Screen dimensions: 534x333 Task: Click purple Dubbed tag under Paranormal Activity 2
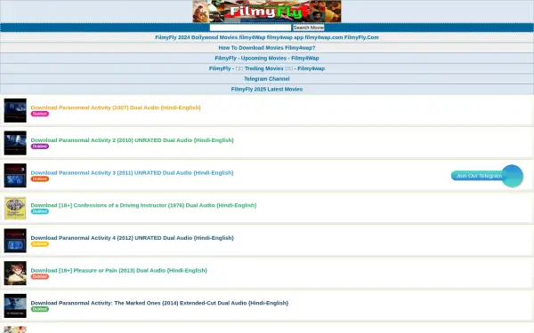point(40,147)
